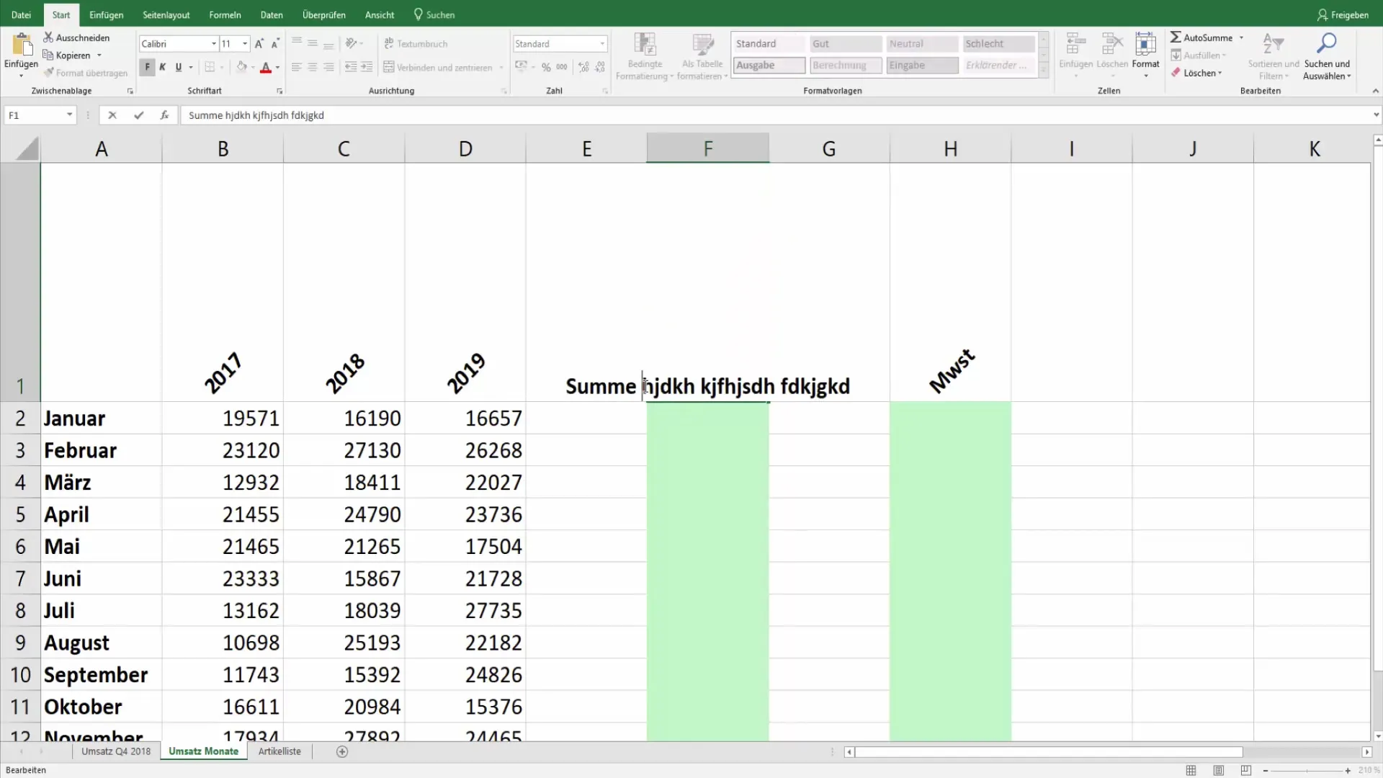The height and width of the screenshot is (778, 1383).
Task: Add a new sheet with plus icon
Action: [x=342, y=752]
